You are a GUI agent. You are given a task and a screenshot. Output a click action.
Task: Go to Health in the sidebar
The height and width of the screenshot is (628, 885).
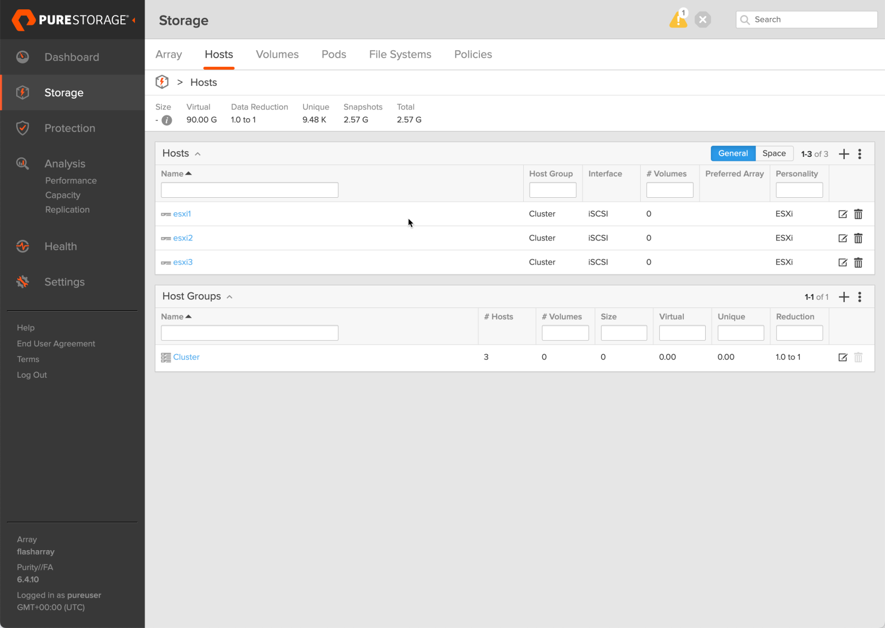(x=60, y=246)
